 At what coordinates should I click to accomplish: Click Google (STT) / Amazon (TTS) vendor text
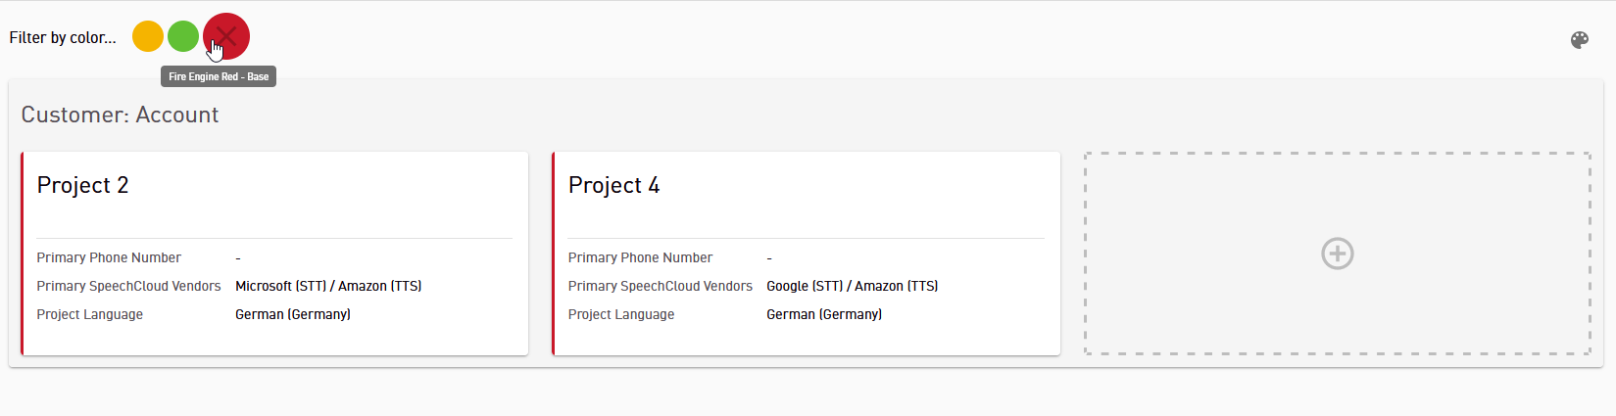click(x=852, y=286)
